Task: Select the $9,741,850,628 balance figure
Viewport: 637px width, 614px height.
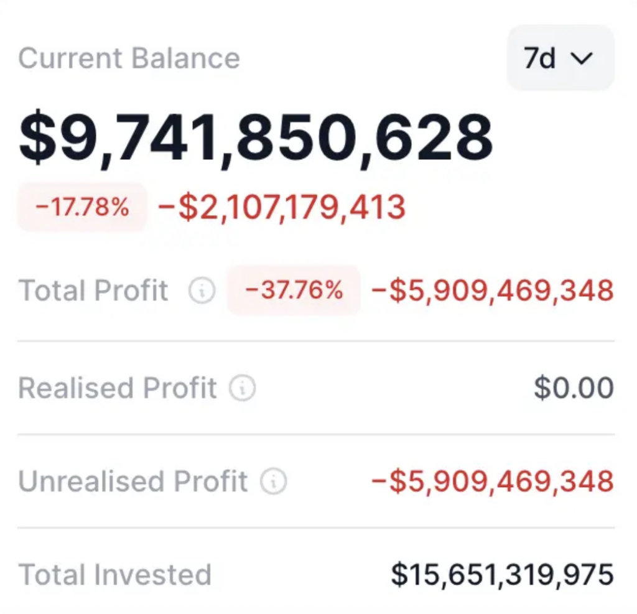Action: coord(255,137)
